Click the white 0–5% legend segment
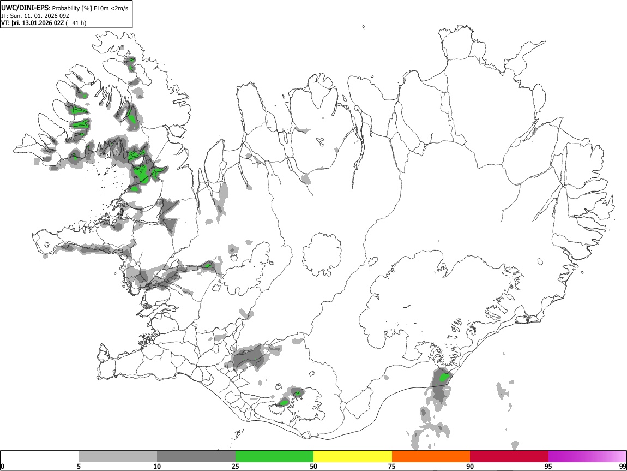This screenshot has height=471, width=627. tap(40, 457)
